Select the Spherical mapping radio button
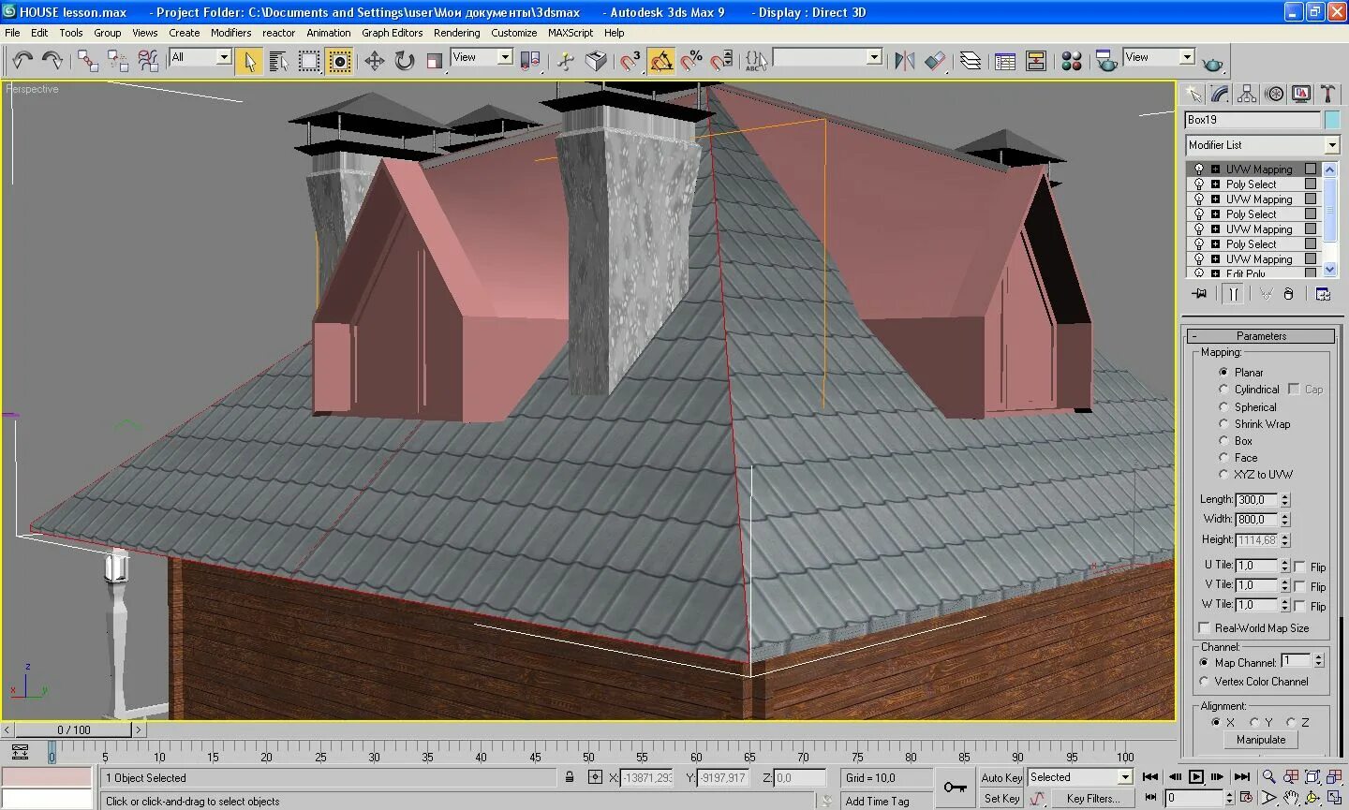The width and height of the screenshot is (1349, 810). point(1224,406)
